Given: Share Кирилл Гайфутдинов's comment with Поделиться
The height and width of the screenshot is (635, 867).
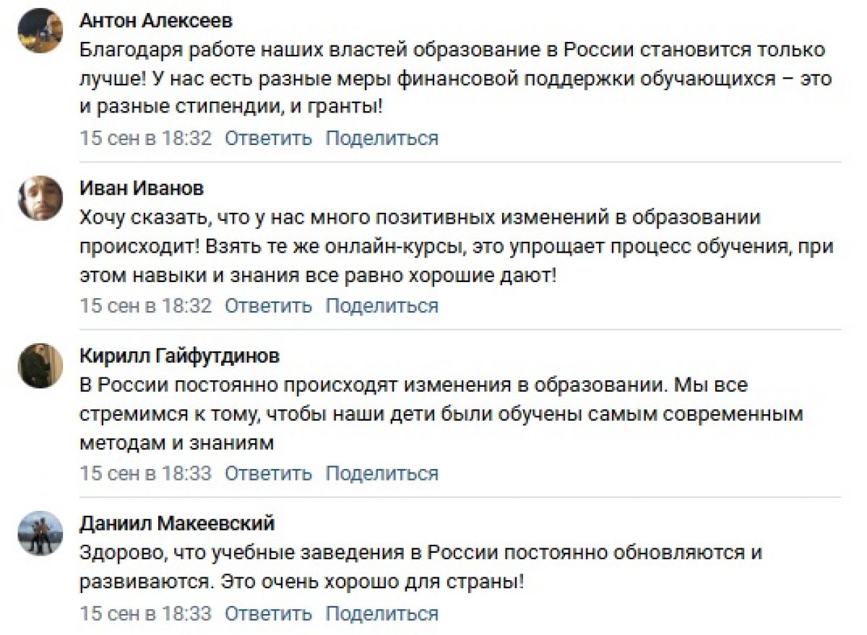Looking at the screenshot, I should (x=382, y=473).
